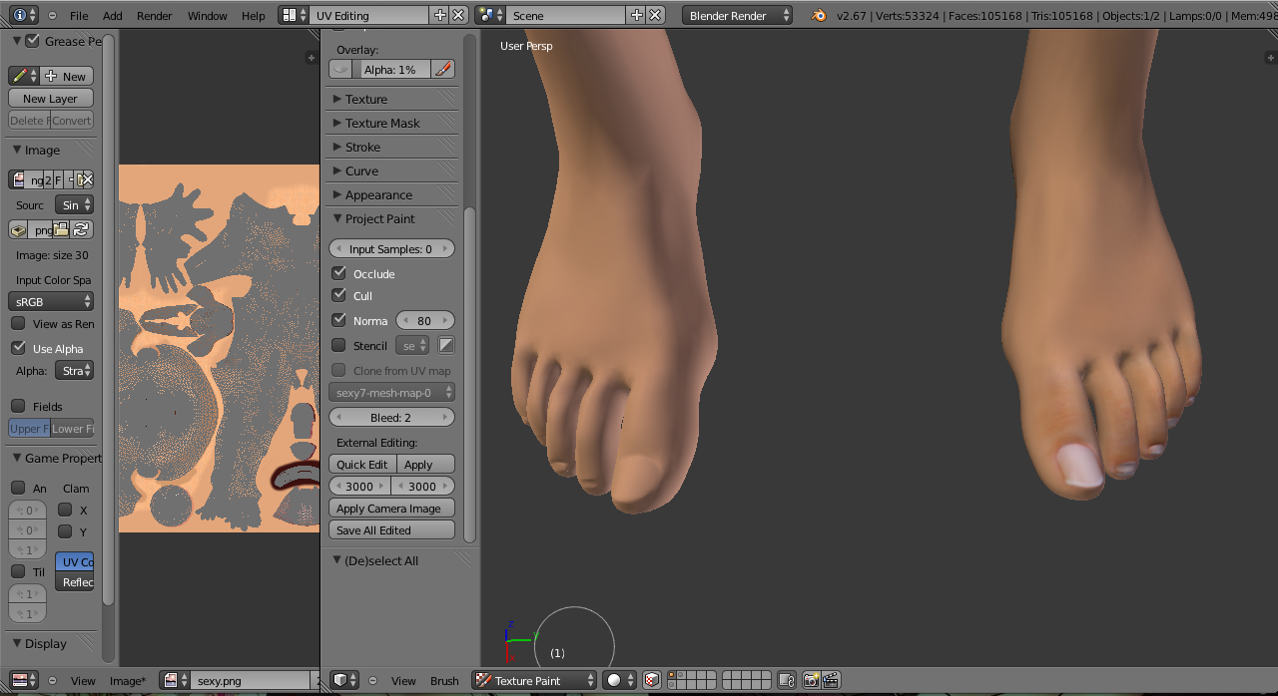Open the Blender Render engine dropdown
Viewport: 1278px width, 696px height.
point(738,15)
